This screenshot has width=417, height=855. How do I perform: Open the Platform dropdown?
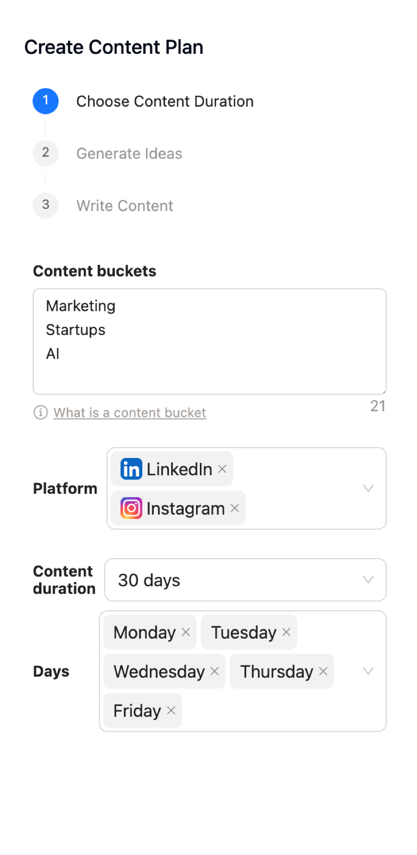point(367,488)
